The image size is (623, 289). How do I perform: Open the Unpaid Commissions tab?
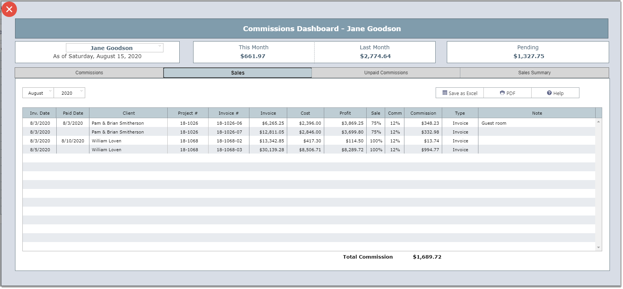pyautogui.click(x=386, y=73)
